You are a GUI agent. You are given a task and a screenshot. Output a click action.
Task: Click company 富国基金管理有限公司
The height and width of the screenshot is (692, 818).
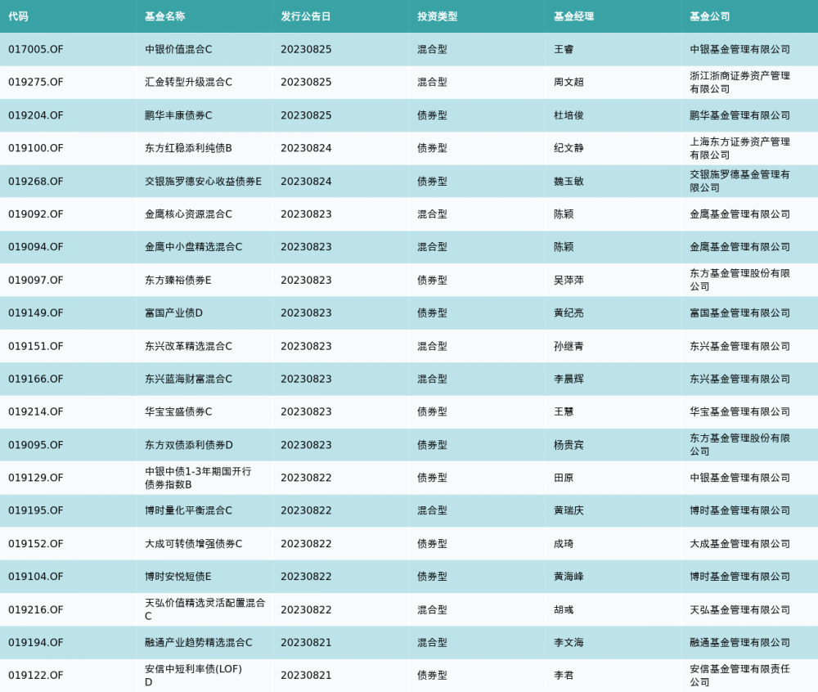[739, 313]
